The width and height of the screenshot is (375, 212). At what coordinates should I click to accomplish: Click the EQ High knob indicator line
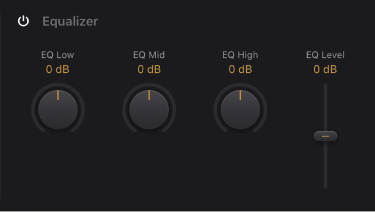coord(240,95)
